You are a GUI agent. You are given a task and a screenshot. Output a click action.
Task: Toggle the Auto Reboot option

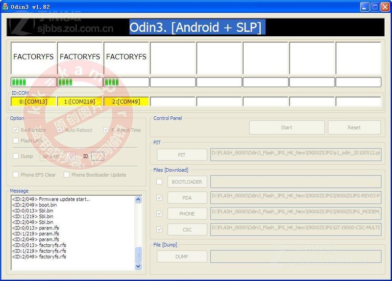pyautogui.click(x=60, y=130)
